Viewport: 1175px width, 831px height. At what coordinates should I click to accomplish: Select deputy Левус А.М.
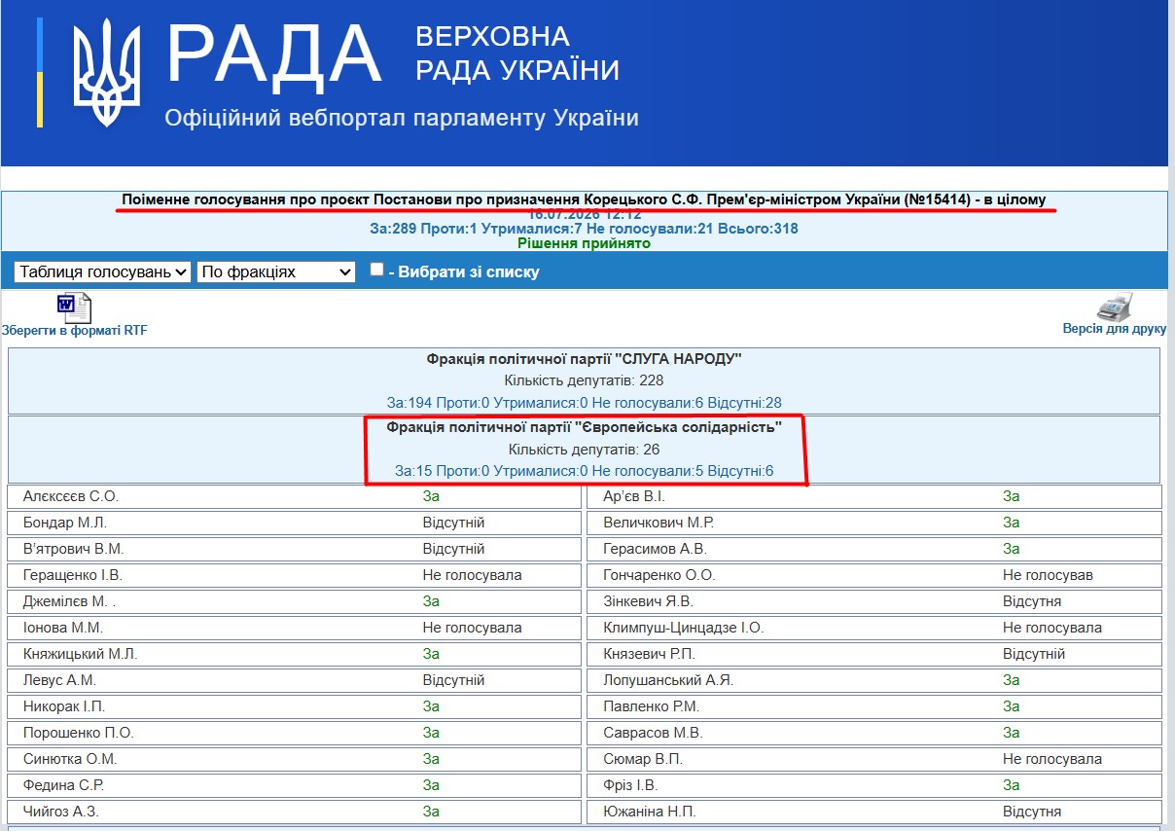59,680
